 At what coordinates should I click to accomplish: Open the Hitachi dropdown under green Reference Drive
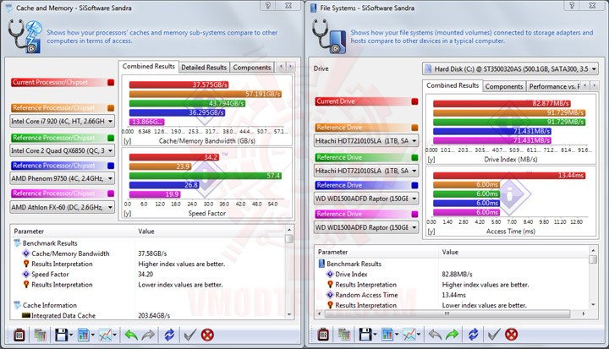pos(366,171)
